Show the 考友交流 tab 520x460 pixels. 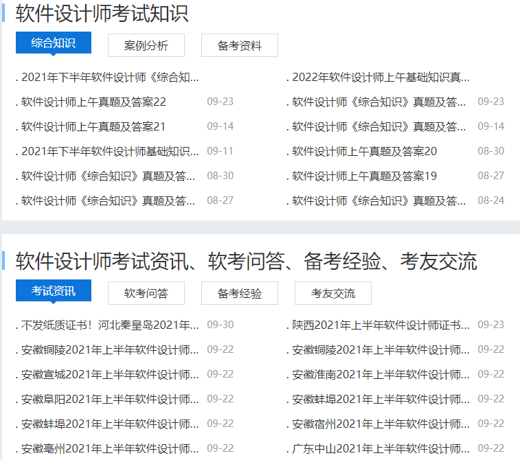(x=333, y=294)
